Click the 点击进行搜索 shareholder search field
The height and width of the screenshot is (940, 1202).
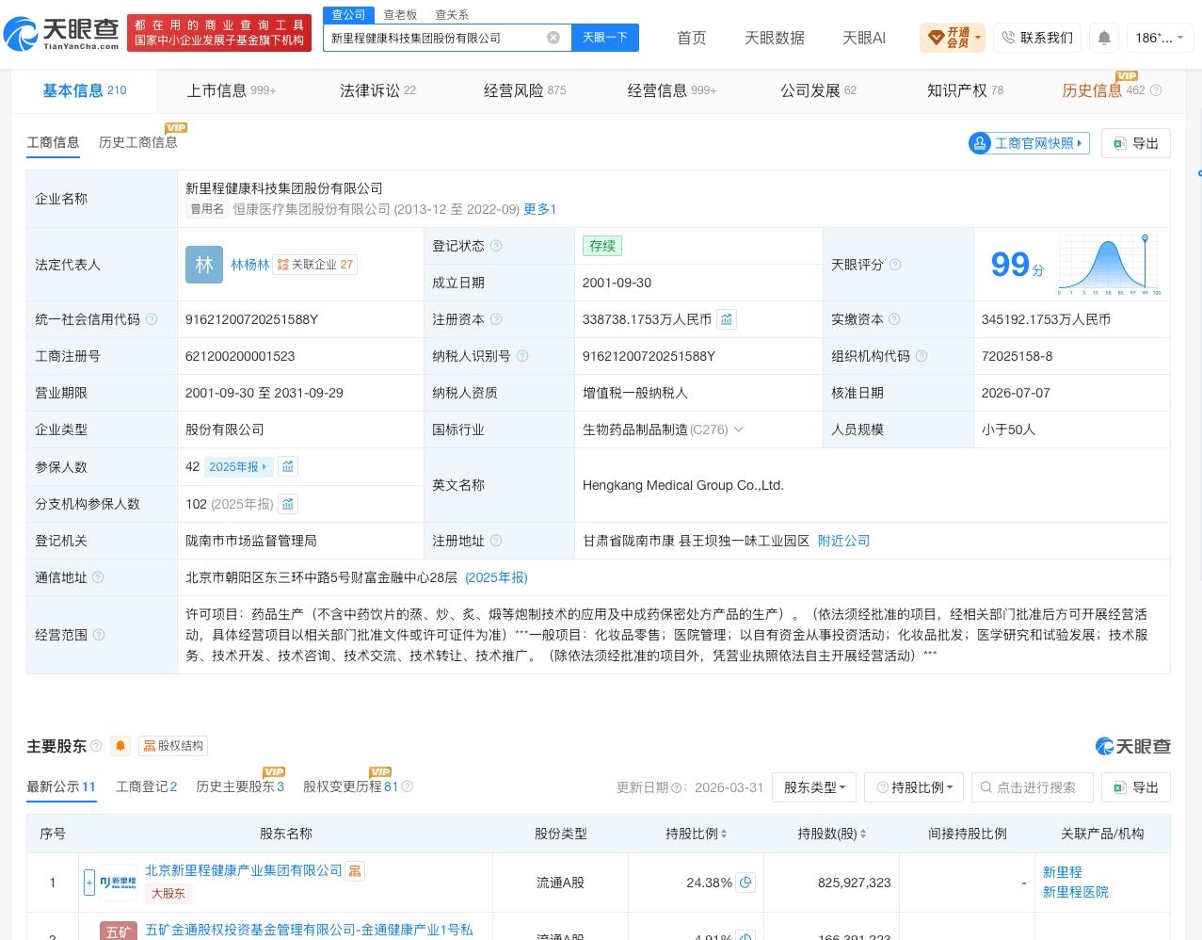pos(1033,787)
